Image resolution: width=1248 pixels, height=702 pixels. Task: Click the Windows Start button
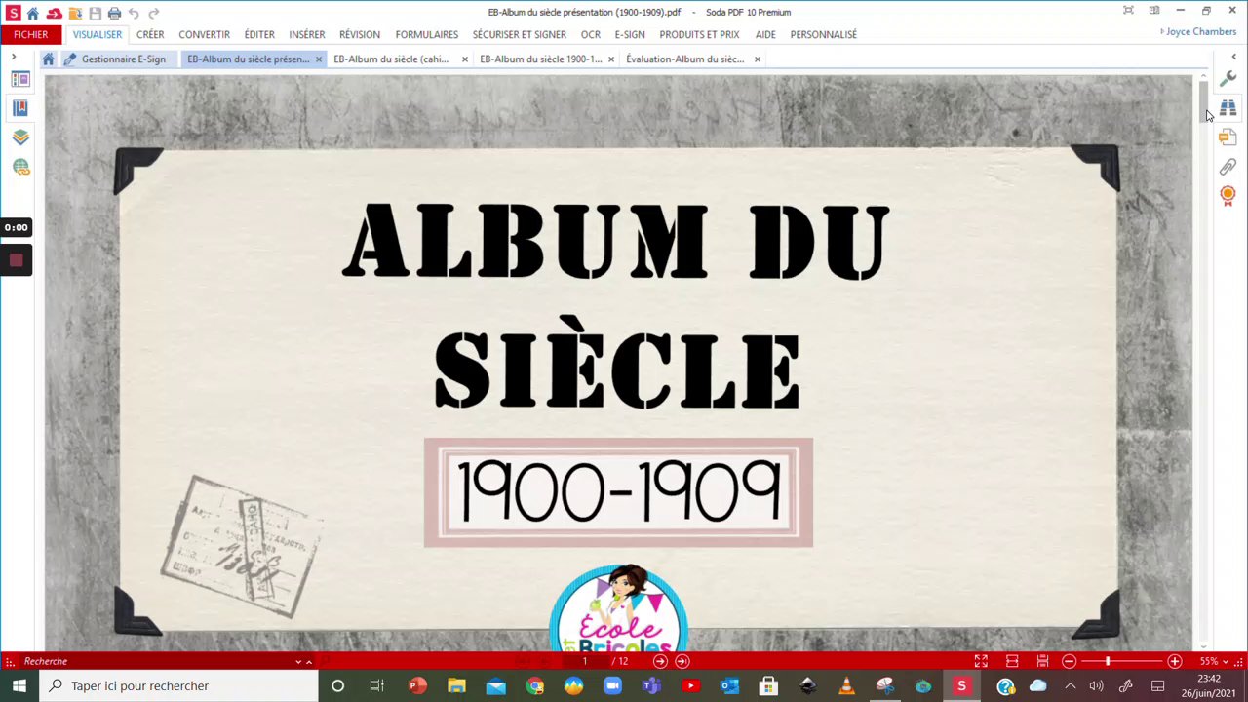click(19, 685)
